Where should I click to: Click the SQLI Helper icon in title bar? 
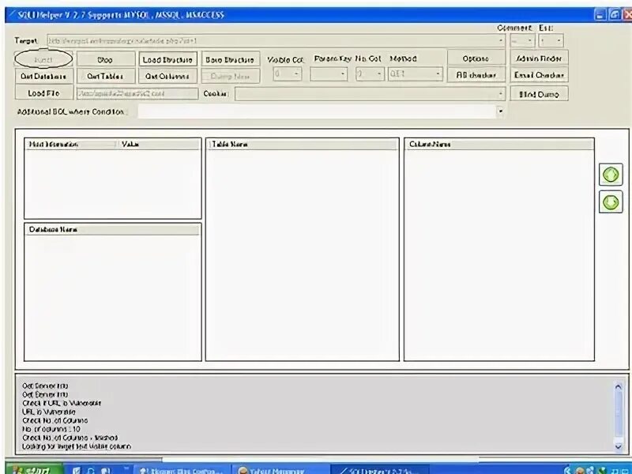(12, 15)
